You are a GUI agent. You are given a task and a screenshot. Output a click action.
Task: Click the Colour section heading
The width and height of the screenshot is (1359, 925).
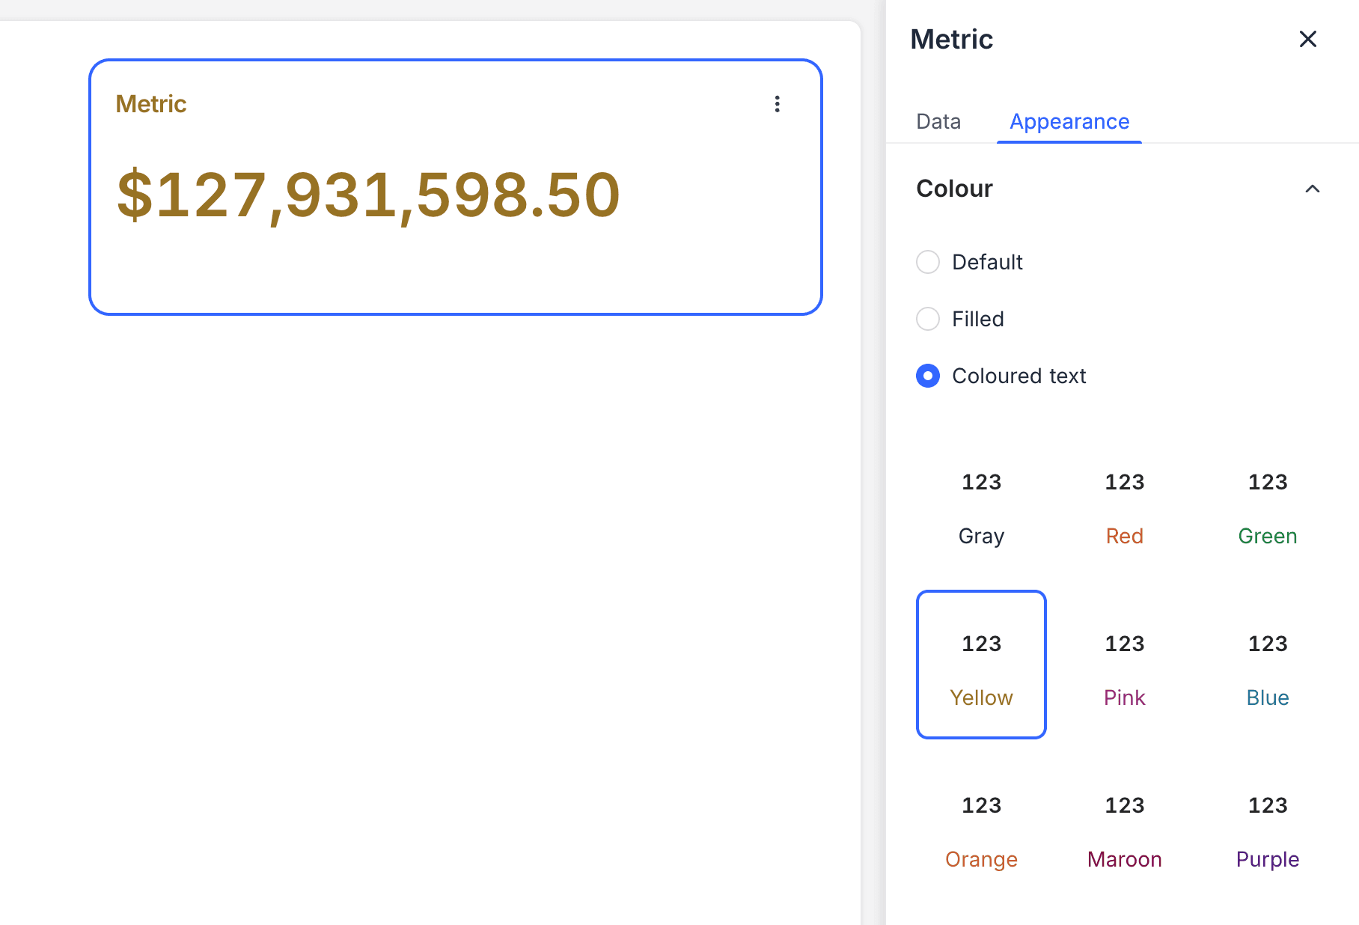pos(954,189)
